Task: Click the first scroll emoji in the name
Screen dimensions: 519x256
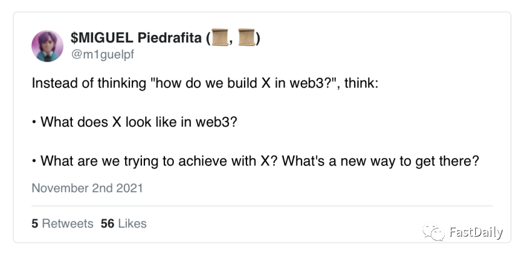Action: pos(218,38)
